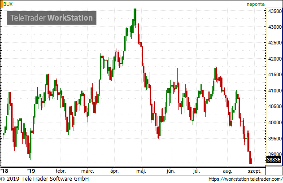Click the 43500 price axis label

click(x=274, y=11)
